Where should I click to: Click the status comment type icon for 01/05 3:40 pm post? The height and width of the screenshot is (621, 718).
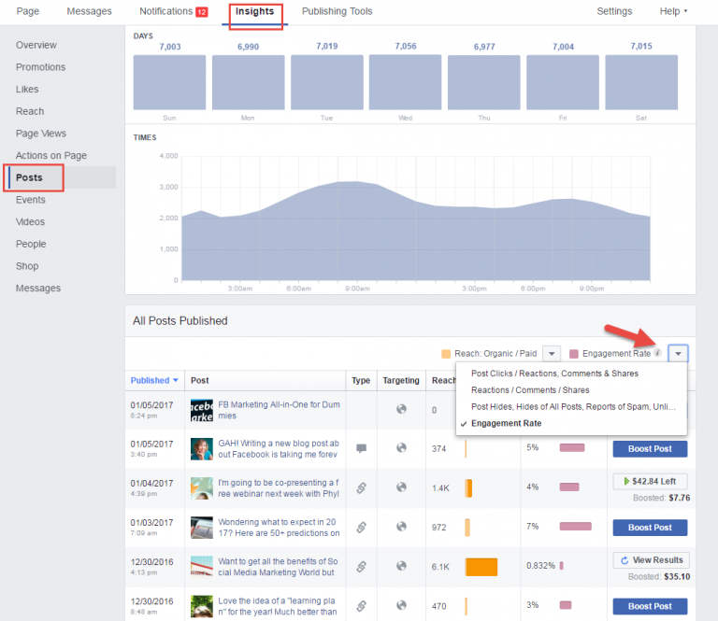point(361,448)
